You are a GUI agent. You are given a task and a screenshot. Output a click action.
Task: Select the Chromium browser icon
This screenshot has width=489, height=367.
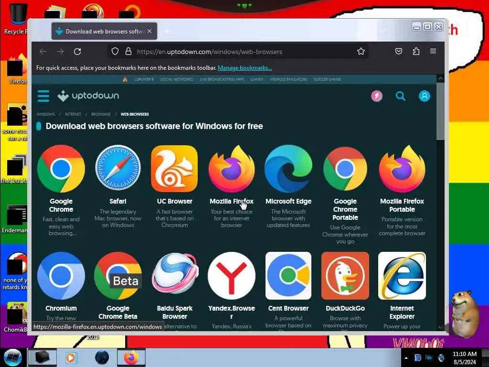click(x=61, y=276)
